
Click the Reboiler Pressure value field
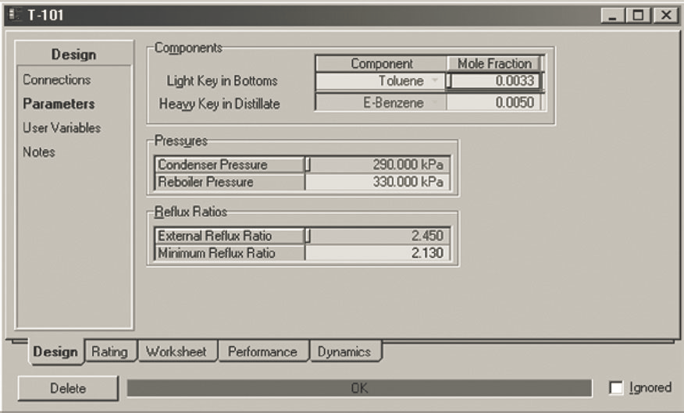(378, 182)
